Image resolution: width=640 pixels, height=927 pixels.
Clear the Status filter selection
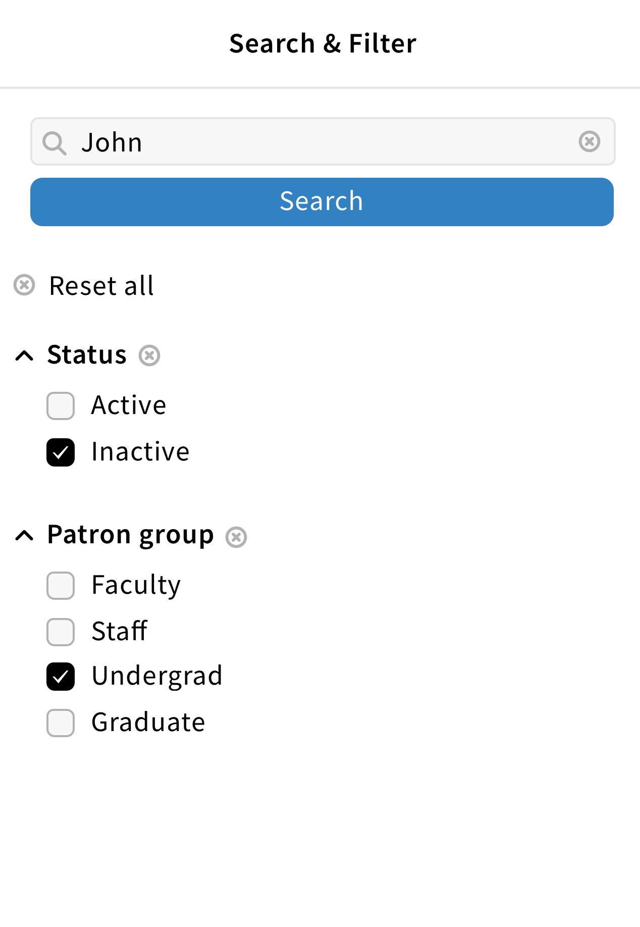pos(149,355)
